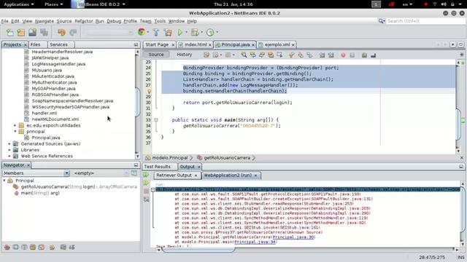Image resolution: width=467 pixels, height=262 pixels.
Task: Click the Comment editor toolbar icon
Action: click(364, 55)
